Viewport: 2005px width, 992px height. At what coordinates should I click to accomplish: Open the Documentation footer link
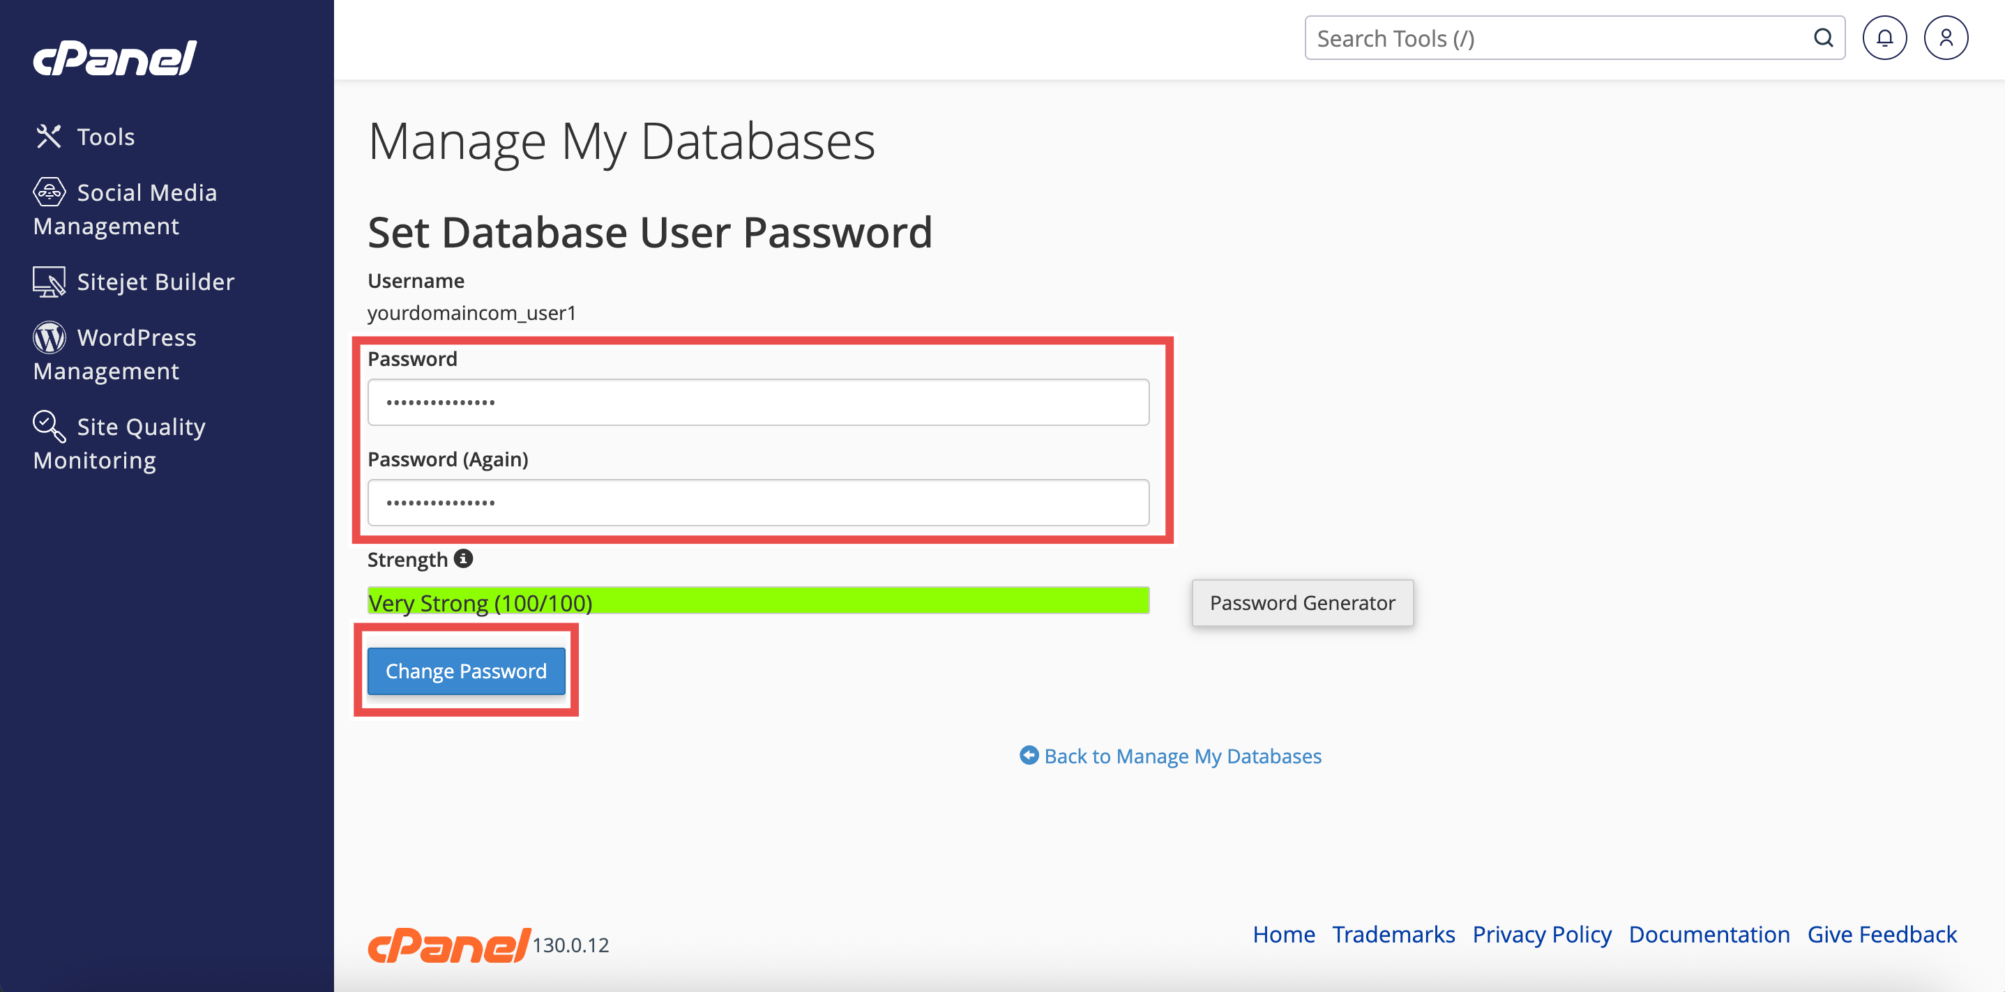1709,934
